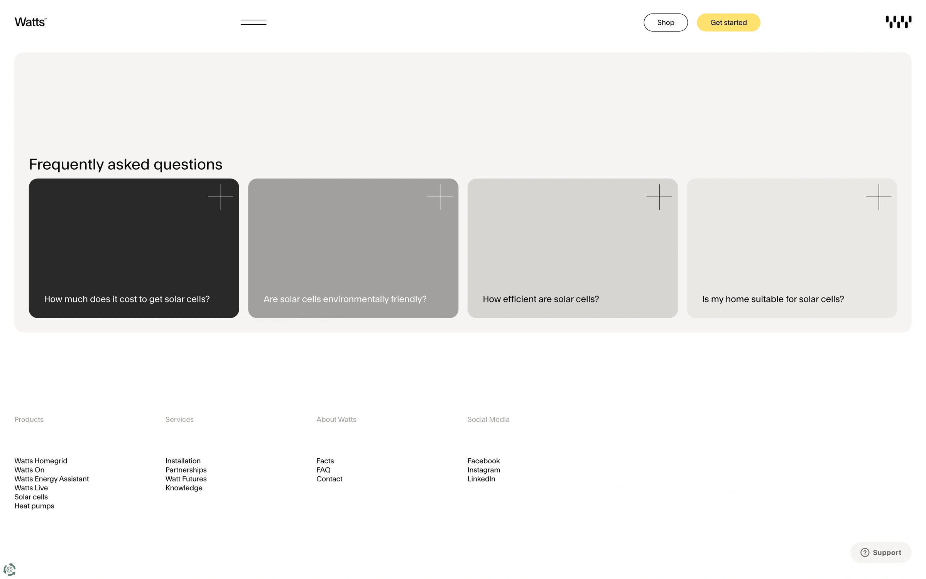Expand the plus on environmentally friendly question
Screen dimensions: 926x579
440,197
